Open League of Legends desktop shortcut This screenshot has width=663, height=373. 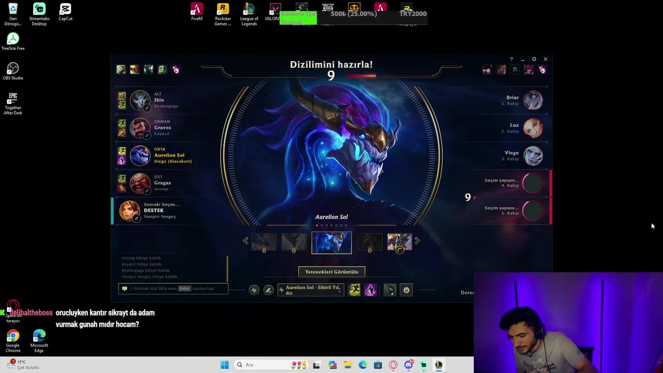249,15
